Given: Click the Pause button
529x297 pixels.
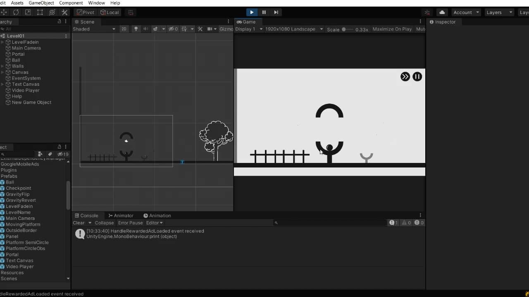Looking at the screenshot, I should point(264,12).
